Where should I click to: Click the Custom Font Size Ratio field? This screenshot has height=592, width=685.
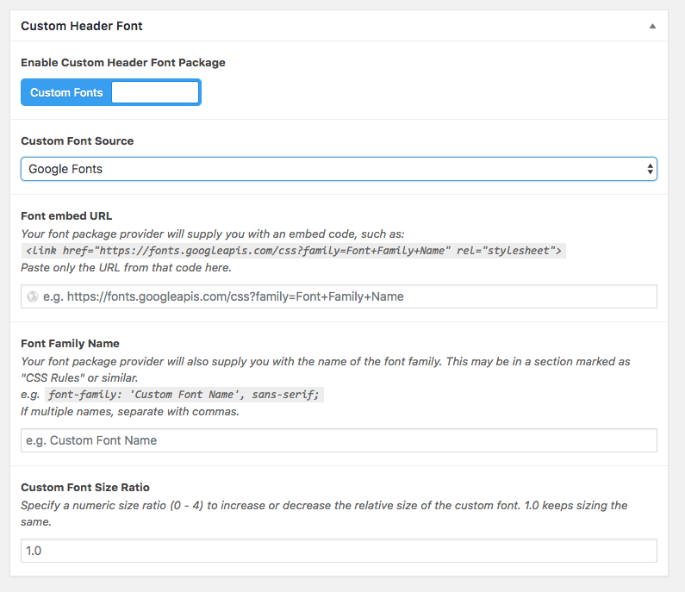click(339, 551)
